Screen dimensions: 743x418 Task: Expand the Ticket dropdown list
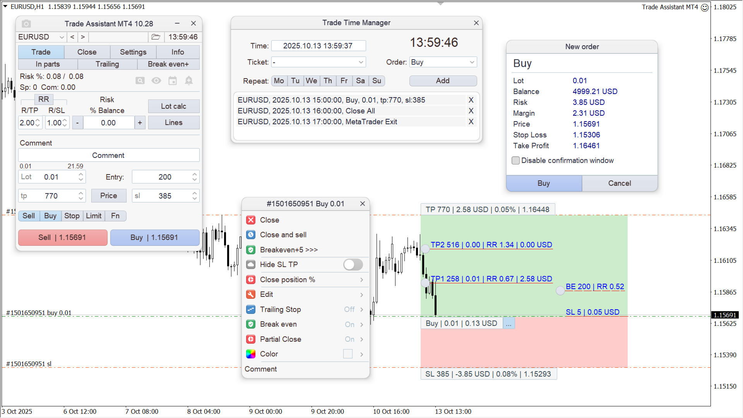[x=361, y=62]
